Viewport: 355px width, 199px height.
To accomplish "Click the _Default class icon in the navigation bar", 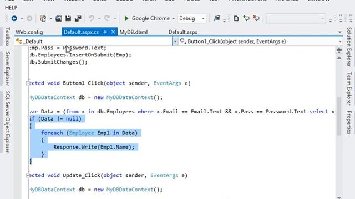I will click(x=19, y=41).
